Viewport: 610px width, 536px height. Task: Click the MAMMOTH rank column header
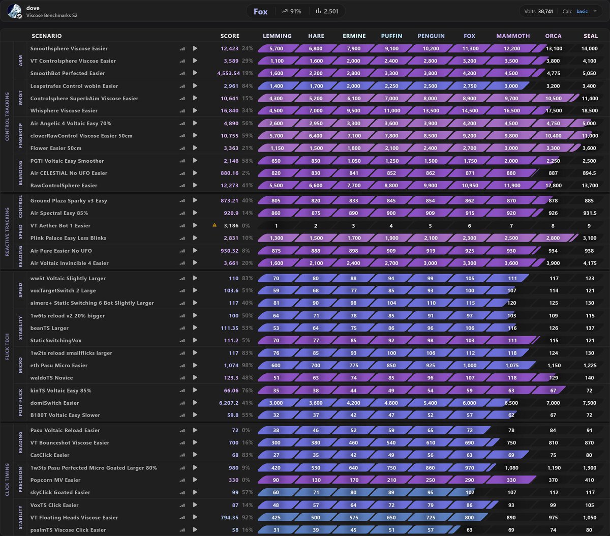[x=513, y=36]
